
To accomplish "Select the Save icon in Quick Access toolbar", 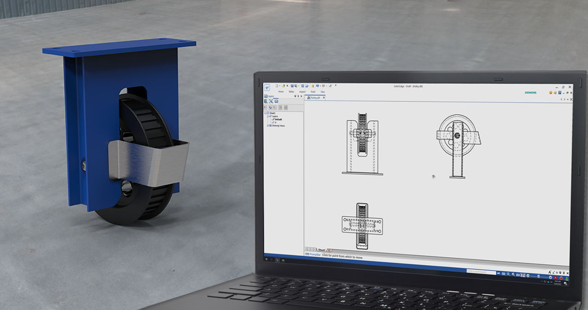I will (292, 86).
